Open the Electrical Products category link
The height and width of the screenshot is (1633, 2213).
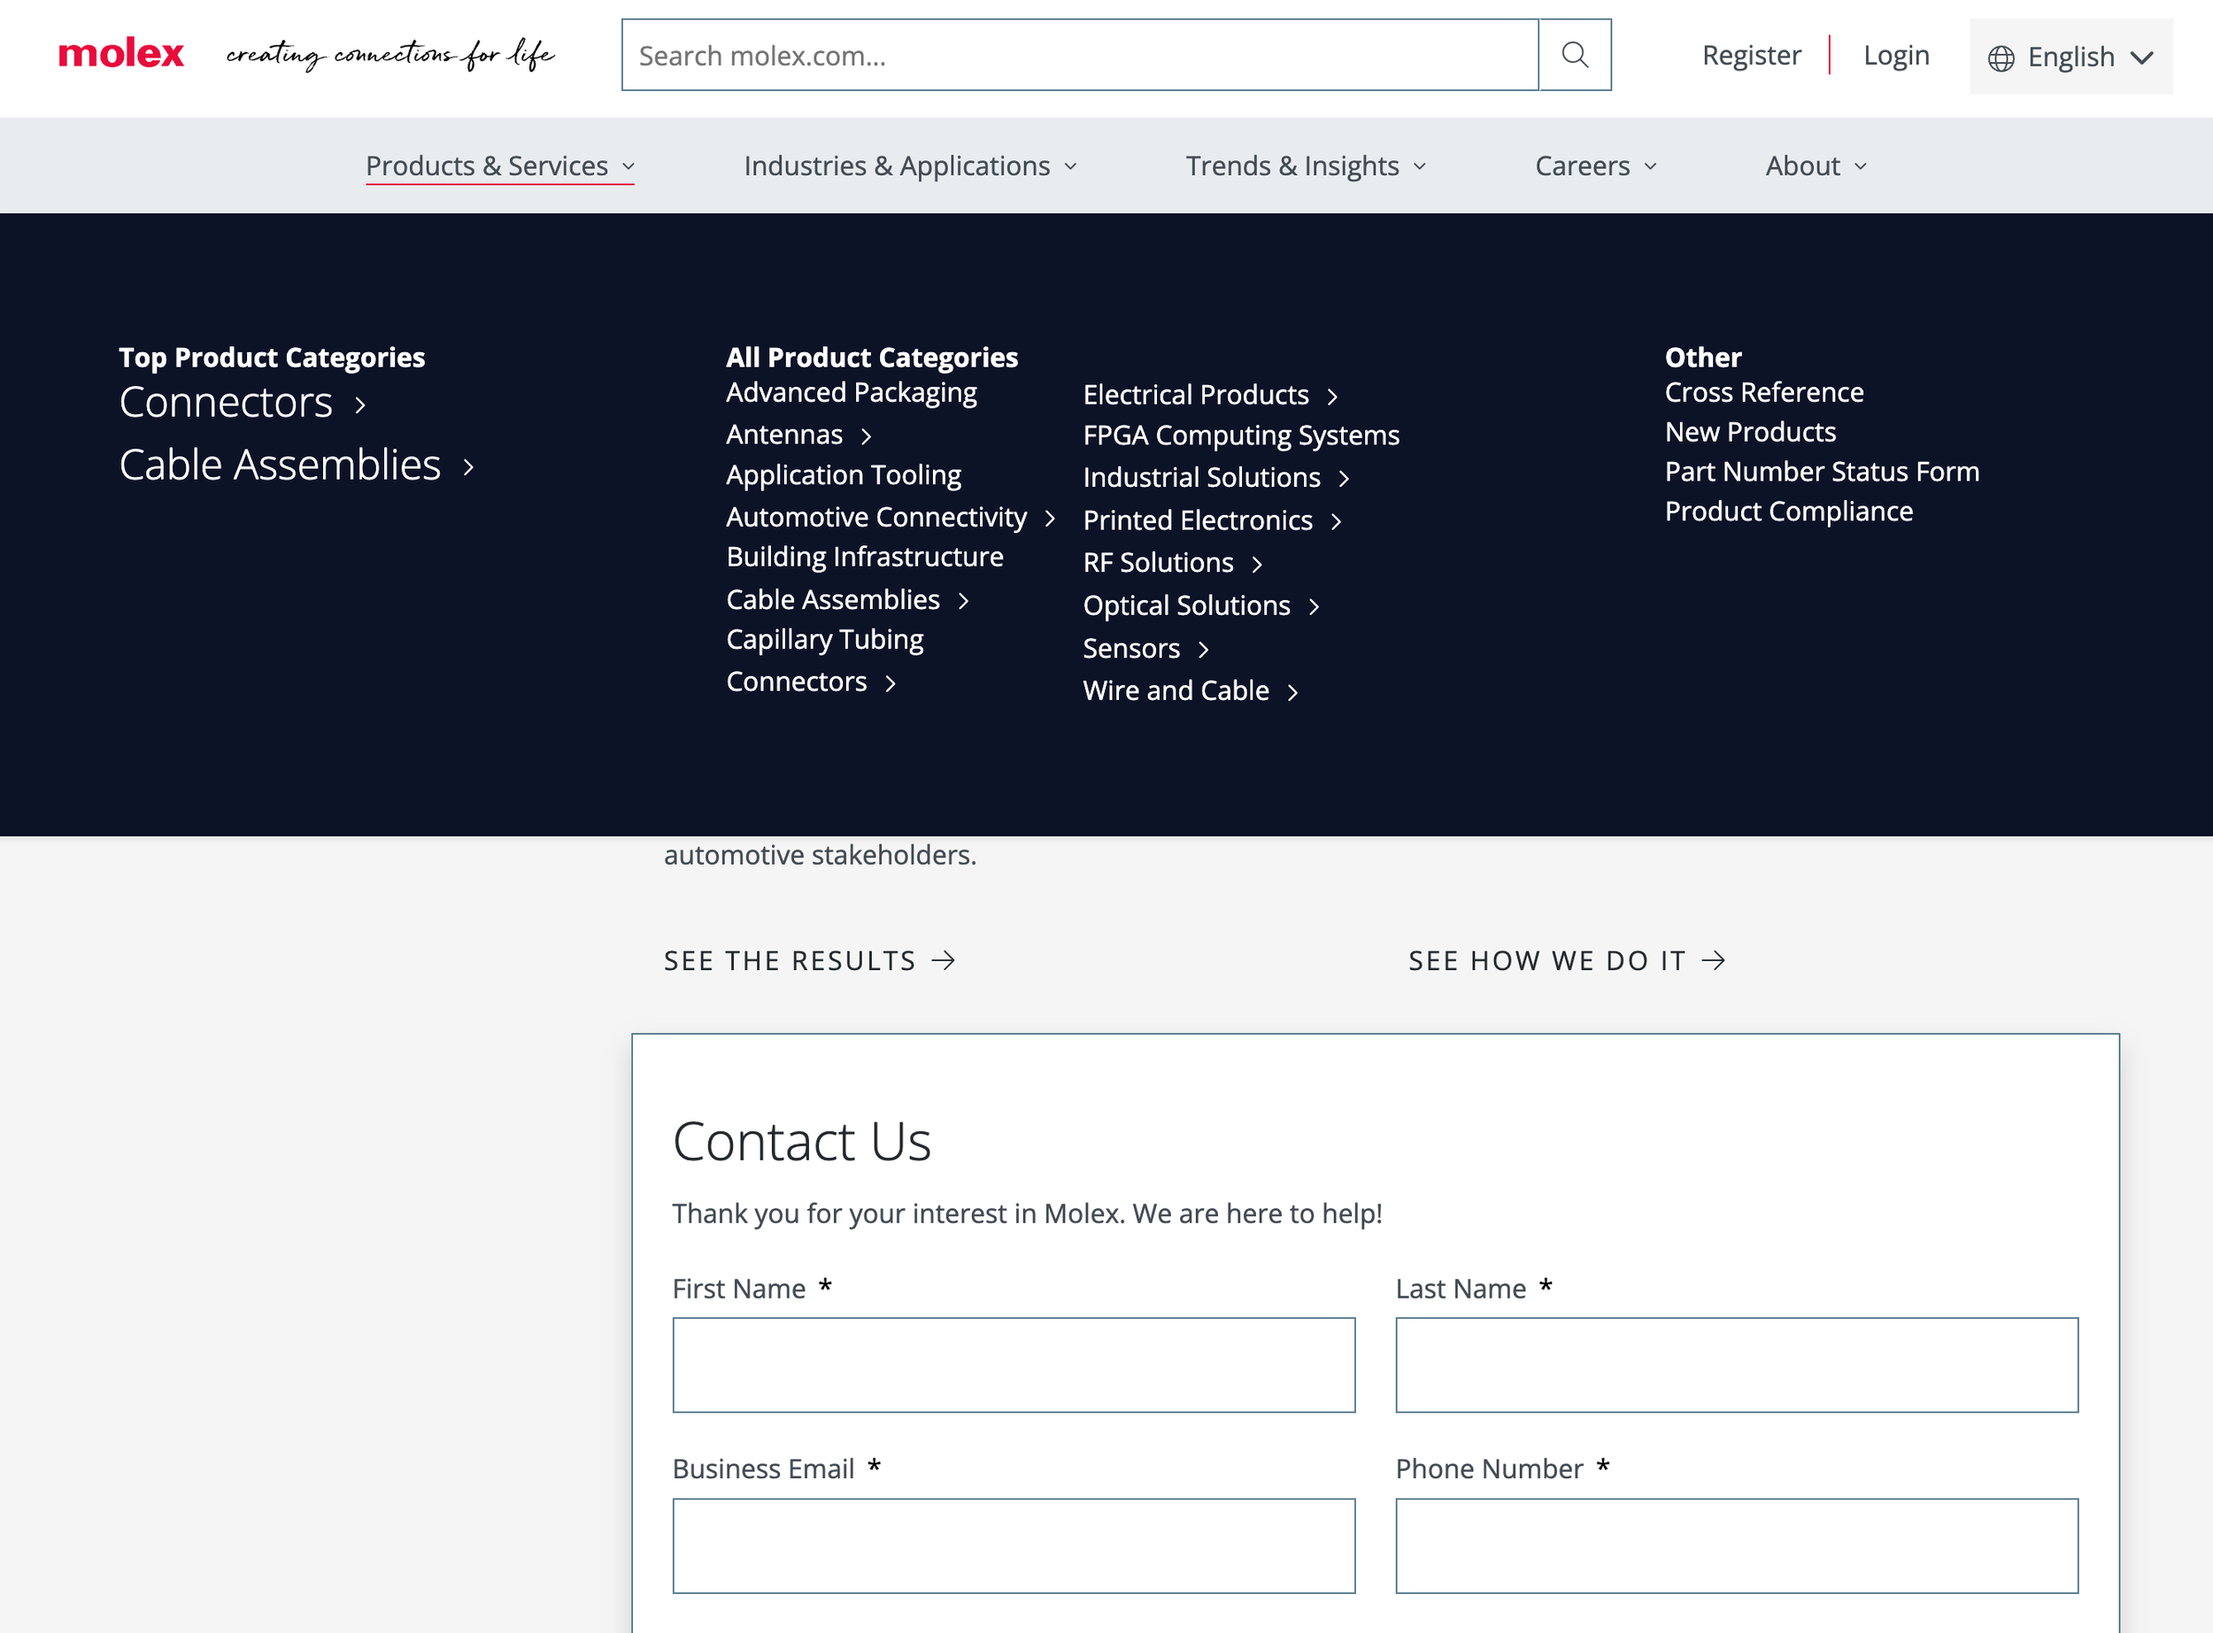[x=1195, y=396]
